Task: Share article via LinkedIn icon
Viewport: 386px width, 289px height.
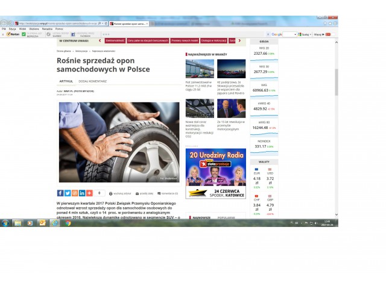Action: [x=82, y=193]
